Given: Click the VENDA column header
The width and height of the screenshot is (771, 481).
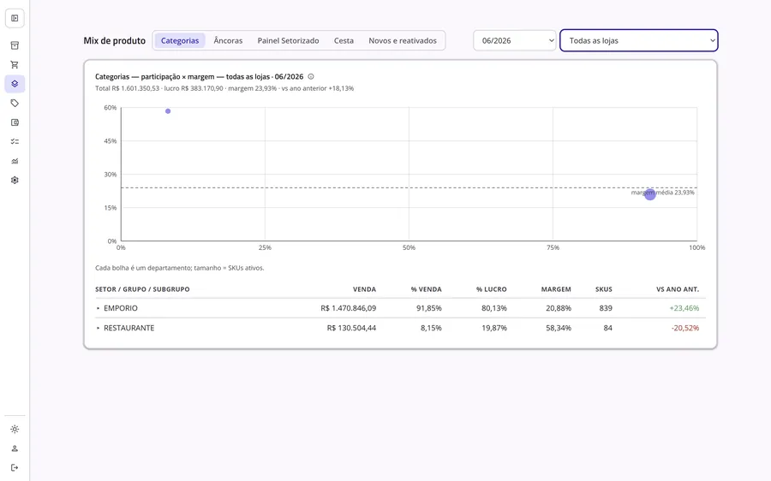Looking at the screenshot, I should click(364, 289).
